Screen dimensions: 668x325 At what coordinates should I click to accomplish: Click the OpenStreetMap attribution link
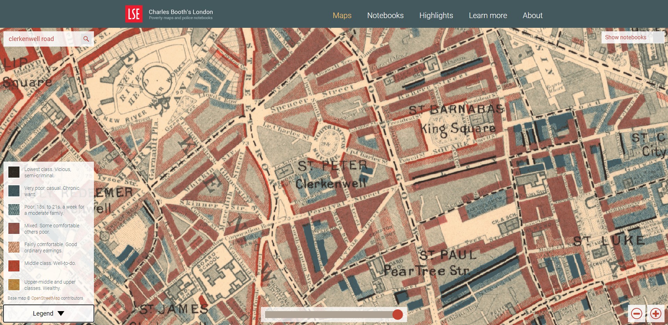[46, 298]
